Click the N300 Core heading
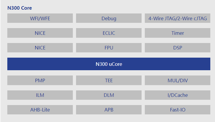The width and height of the screenshot is (215, 122). [20, 8]
